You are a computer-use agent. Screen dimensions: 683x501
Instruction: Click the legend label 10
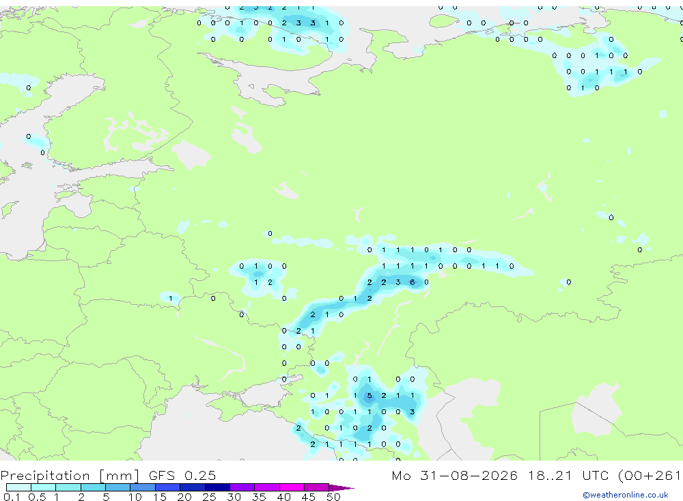pyautogui.click(x=135, y=497)
